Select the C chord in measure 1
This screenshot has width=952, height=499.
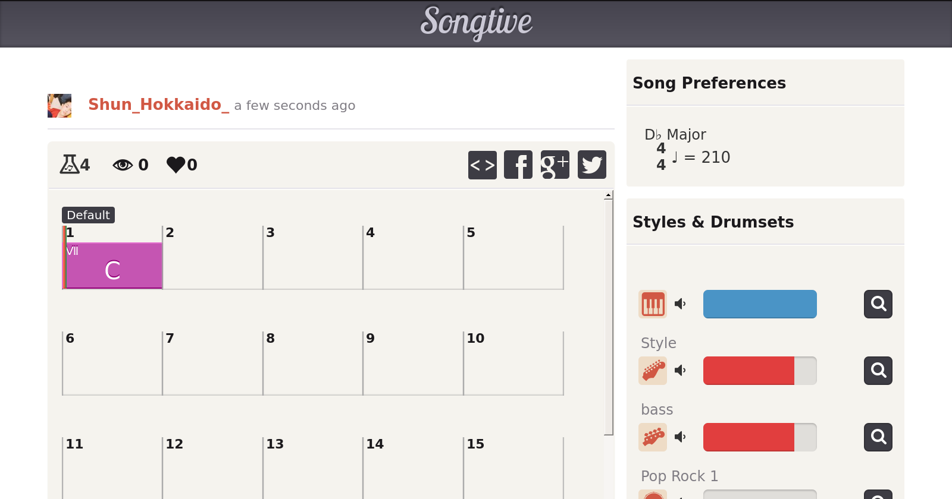point(113,266)
